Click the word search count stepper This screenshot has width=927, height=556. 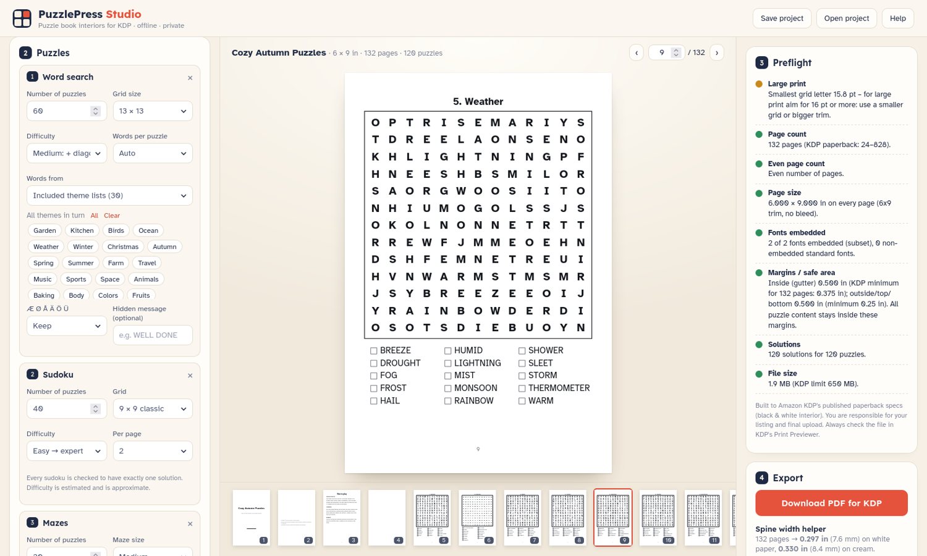coord(95,111)
